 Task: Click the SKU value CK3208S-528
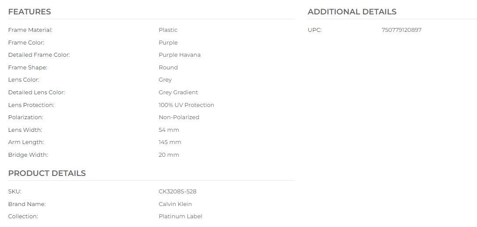(x=178, y=192)
